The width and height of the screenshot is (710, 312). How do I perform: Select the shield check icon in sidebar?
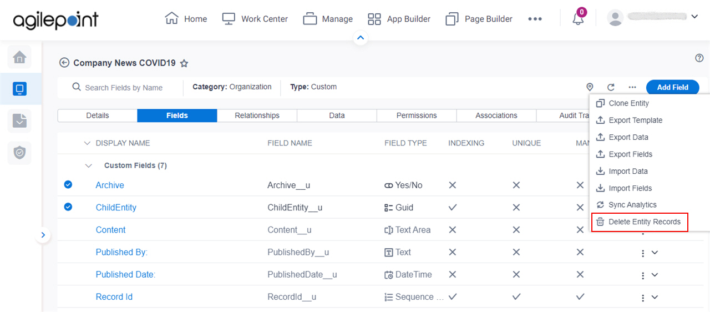tap(19, 153)
